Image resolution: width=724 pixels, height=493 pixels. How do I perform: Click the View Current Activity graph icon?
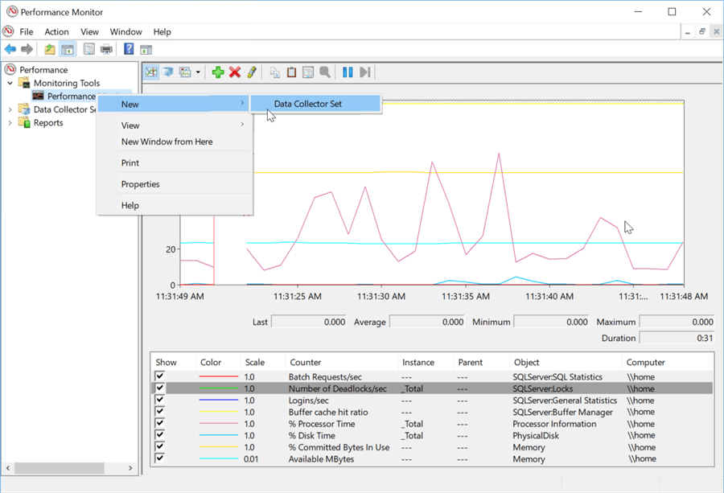point(151,72)
